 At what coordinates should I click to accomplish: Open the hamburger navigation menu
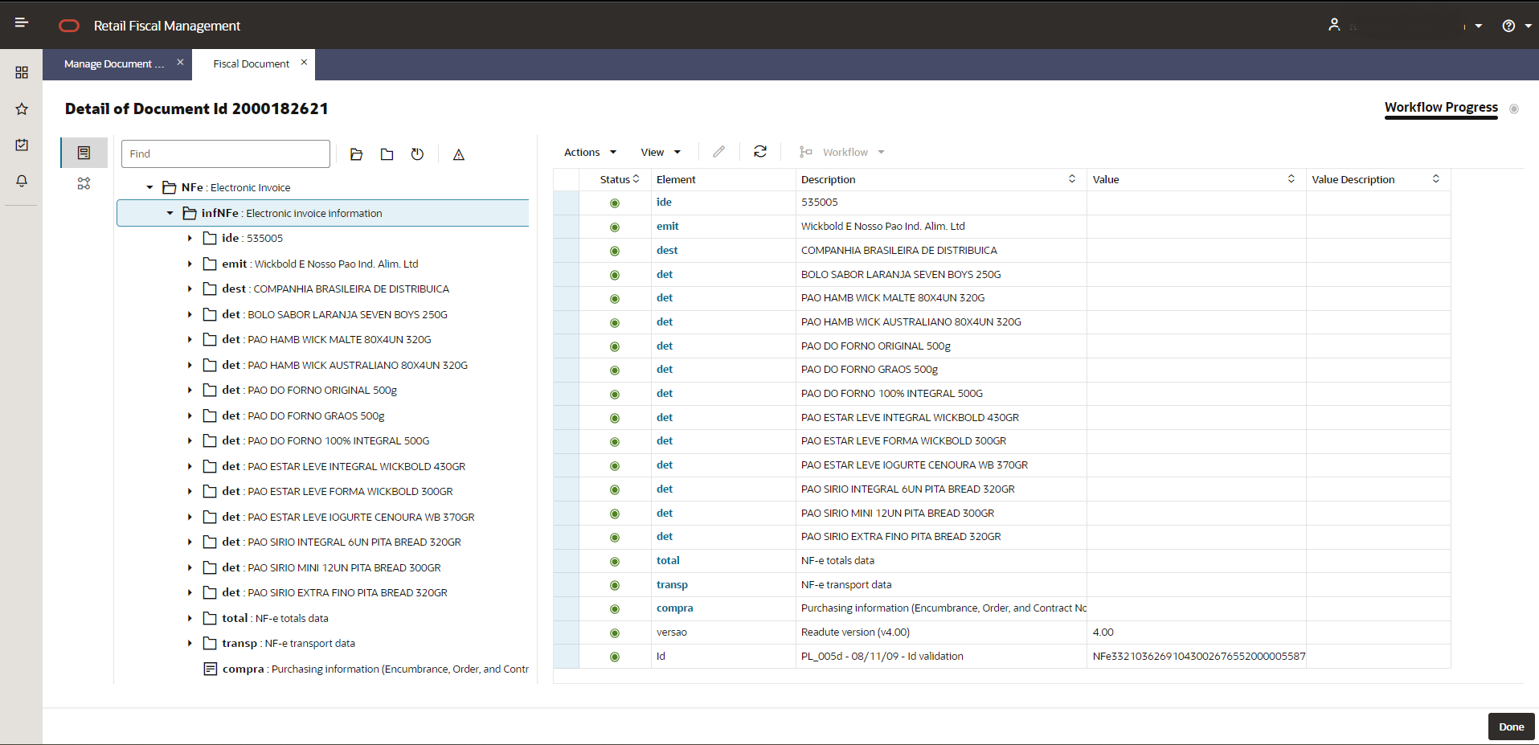[22, 23]
